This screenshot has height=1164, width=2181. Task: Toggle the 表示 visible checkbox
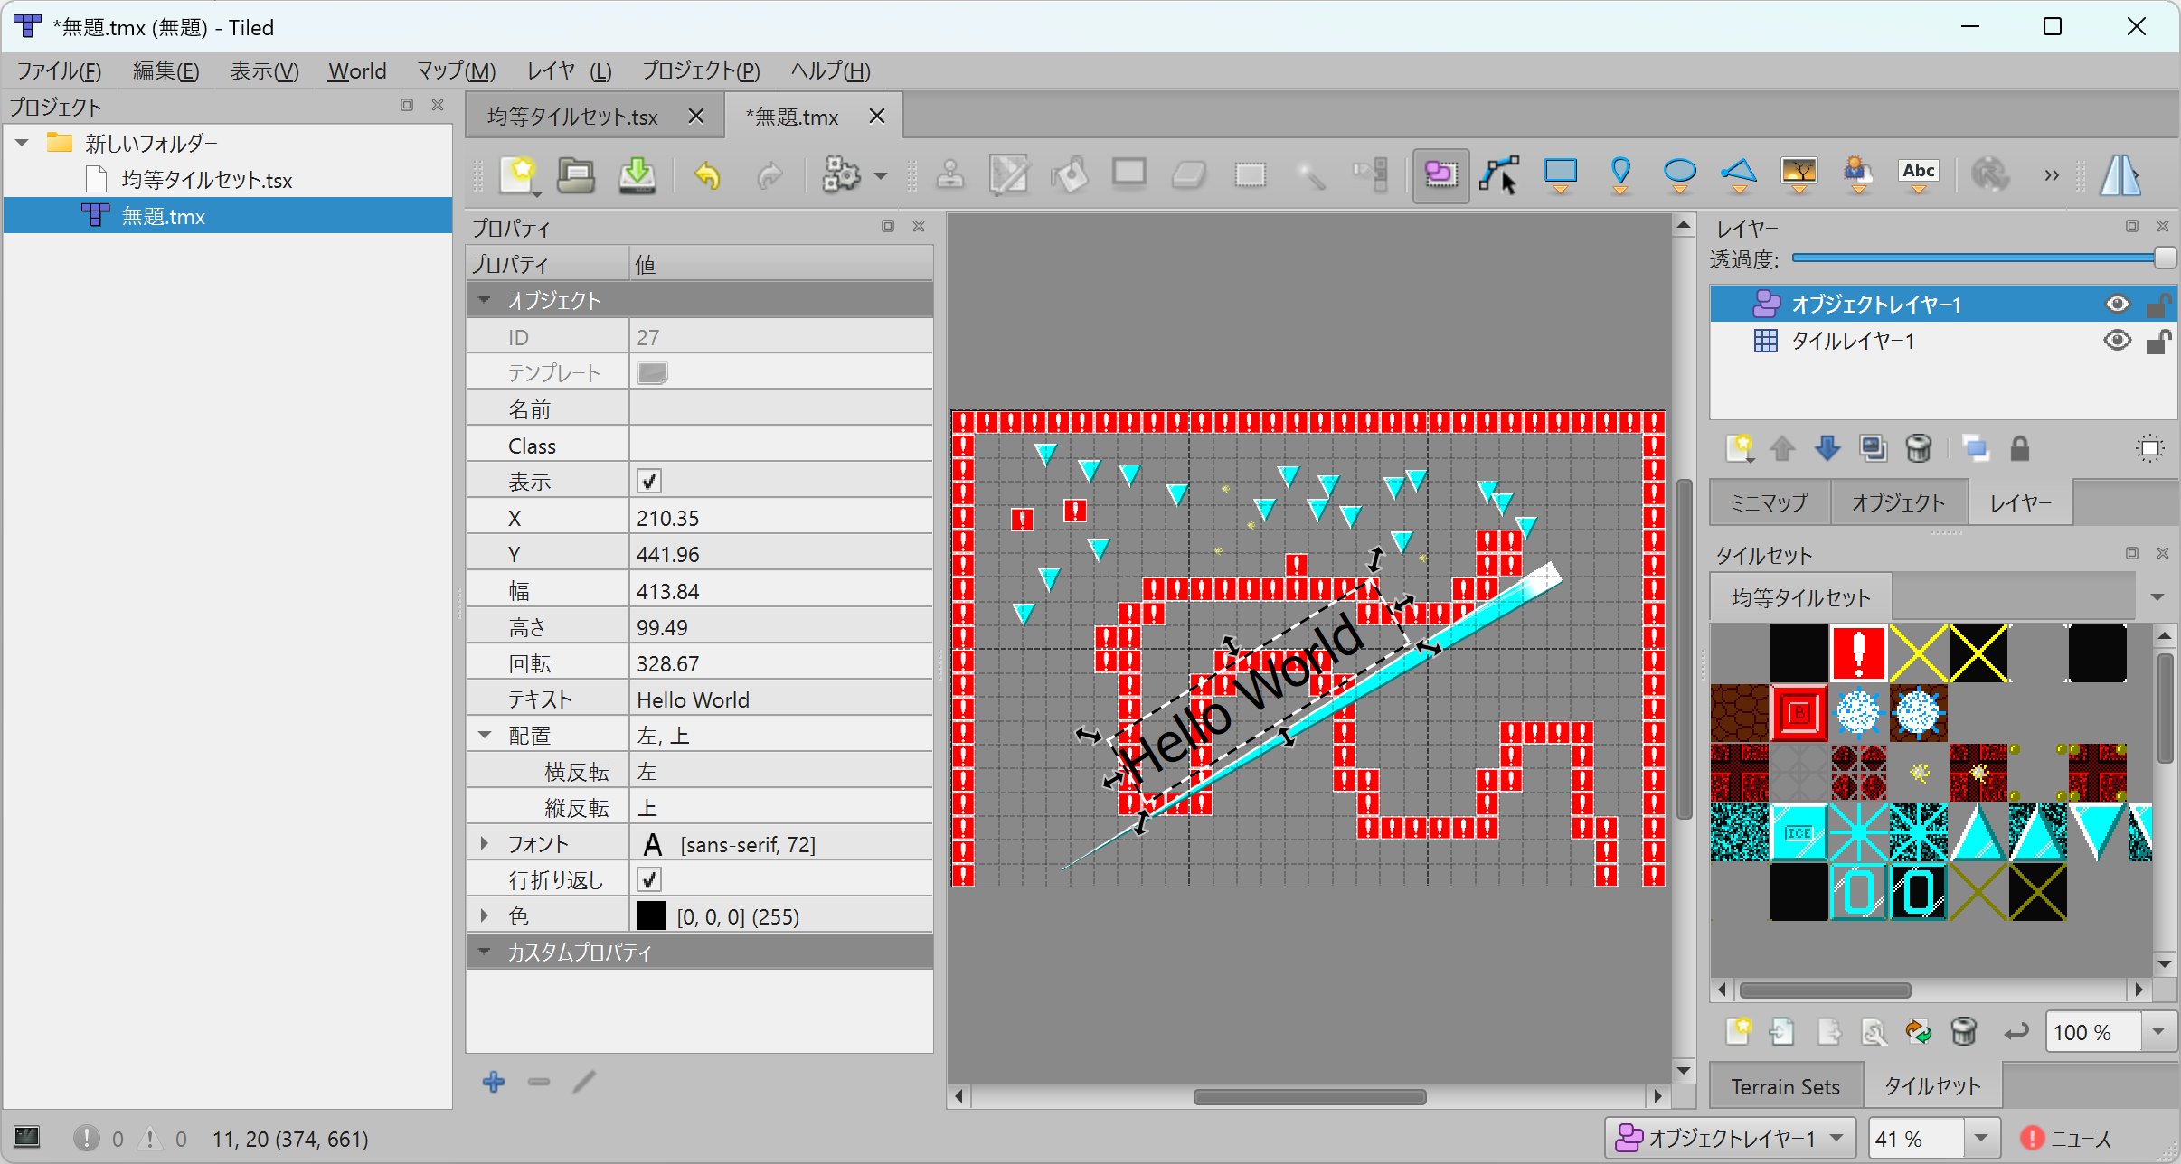649,481
